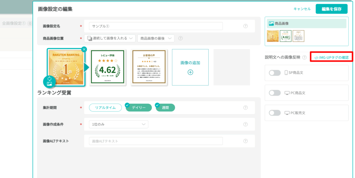355x178 pixels.
Task: Click help icon next to 商品画像位置 dropdowns
Action: (180, 38)
